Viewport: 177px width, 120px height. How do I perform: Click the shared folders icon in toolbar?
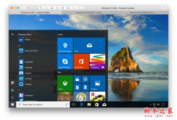(79, 8)
